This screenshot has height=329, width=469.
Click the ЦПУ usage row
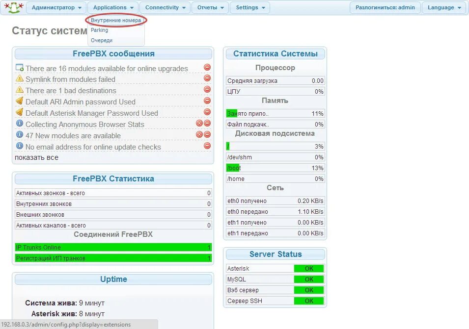pyautogui.click(x=275, y=91)
